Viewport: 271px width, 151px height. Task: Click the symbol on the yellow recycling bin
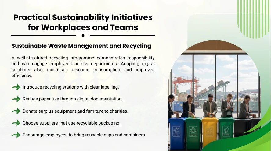[210, 130]
